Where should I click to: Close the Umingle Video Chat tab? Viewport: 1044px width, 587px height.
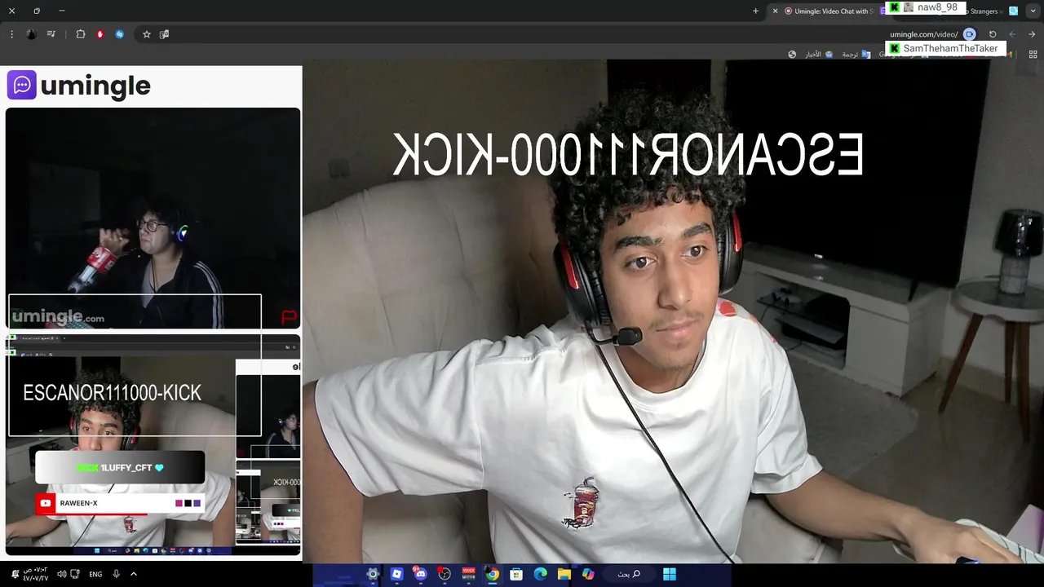tap(775, 11)
